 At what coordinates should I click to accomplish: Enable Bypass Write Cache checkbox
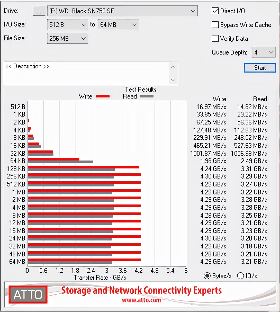tap(215, 25)
